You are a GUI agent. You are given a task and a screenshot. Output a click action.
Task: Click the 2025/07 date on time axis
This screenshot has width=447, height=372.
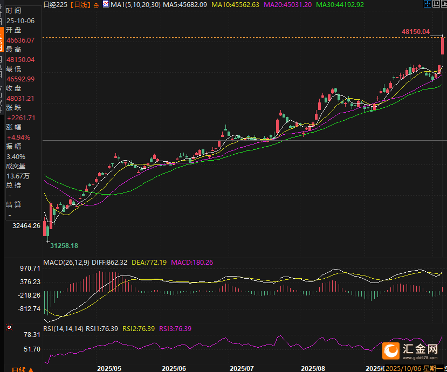(x=242, y=368)
